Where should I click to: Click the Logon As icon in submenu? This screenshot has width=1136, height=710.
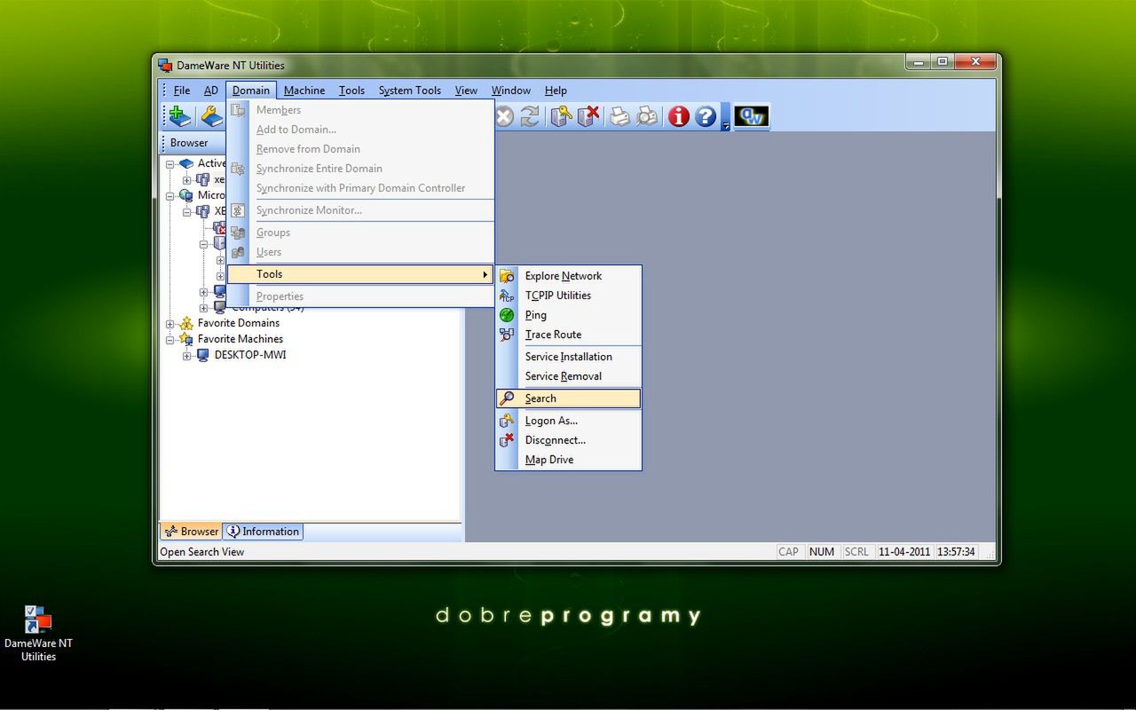(x=507, y=421)
